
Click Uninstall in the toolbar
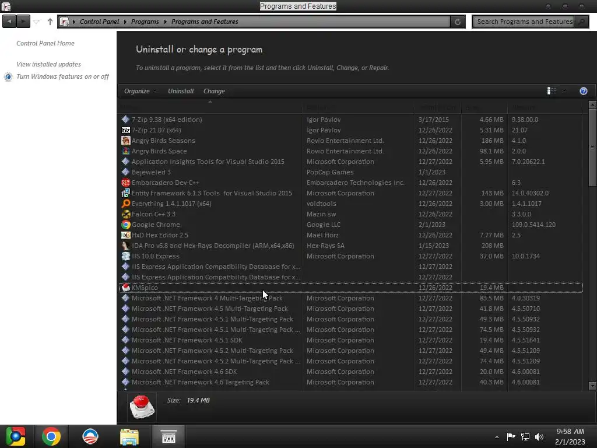[181, 91]
